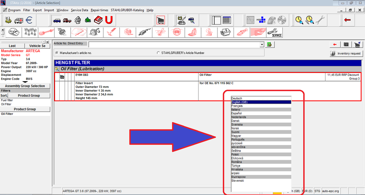This screenshot has height=195, width=365.
Task: Open the STAHLGRUBER-Katalog menu
Action: [128, 10]
